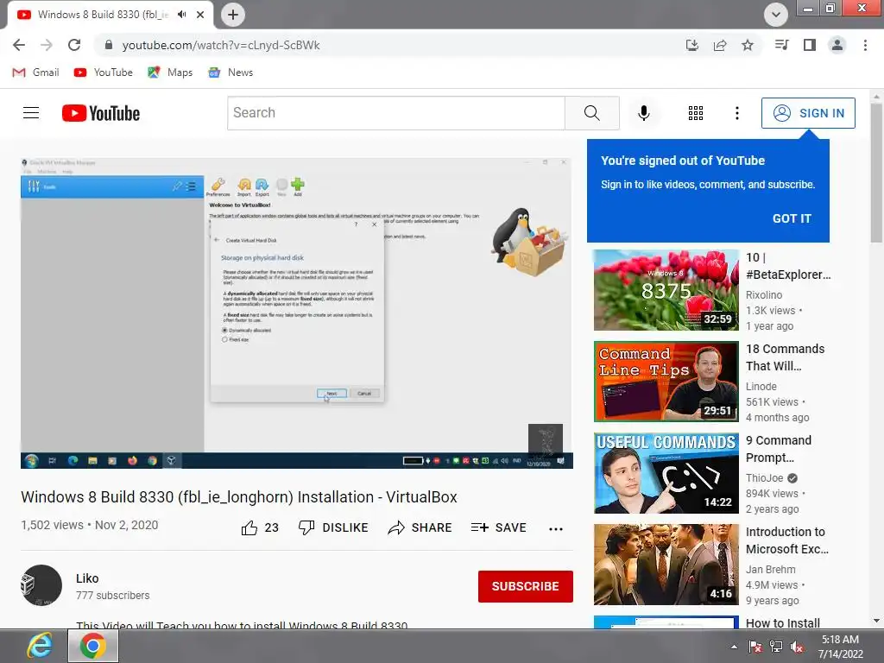Open YouTube settings three-dot menu

737,113
